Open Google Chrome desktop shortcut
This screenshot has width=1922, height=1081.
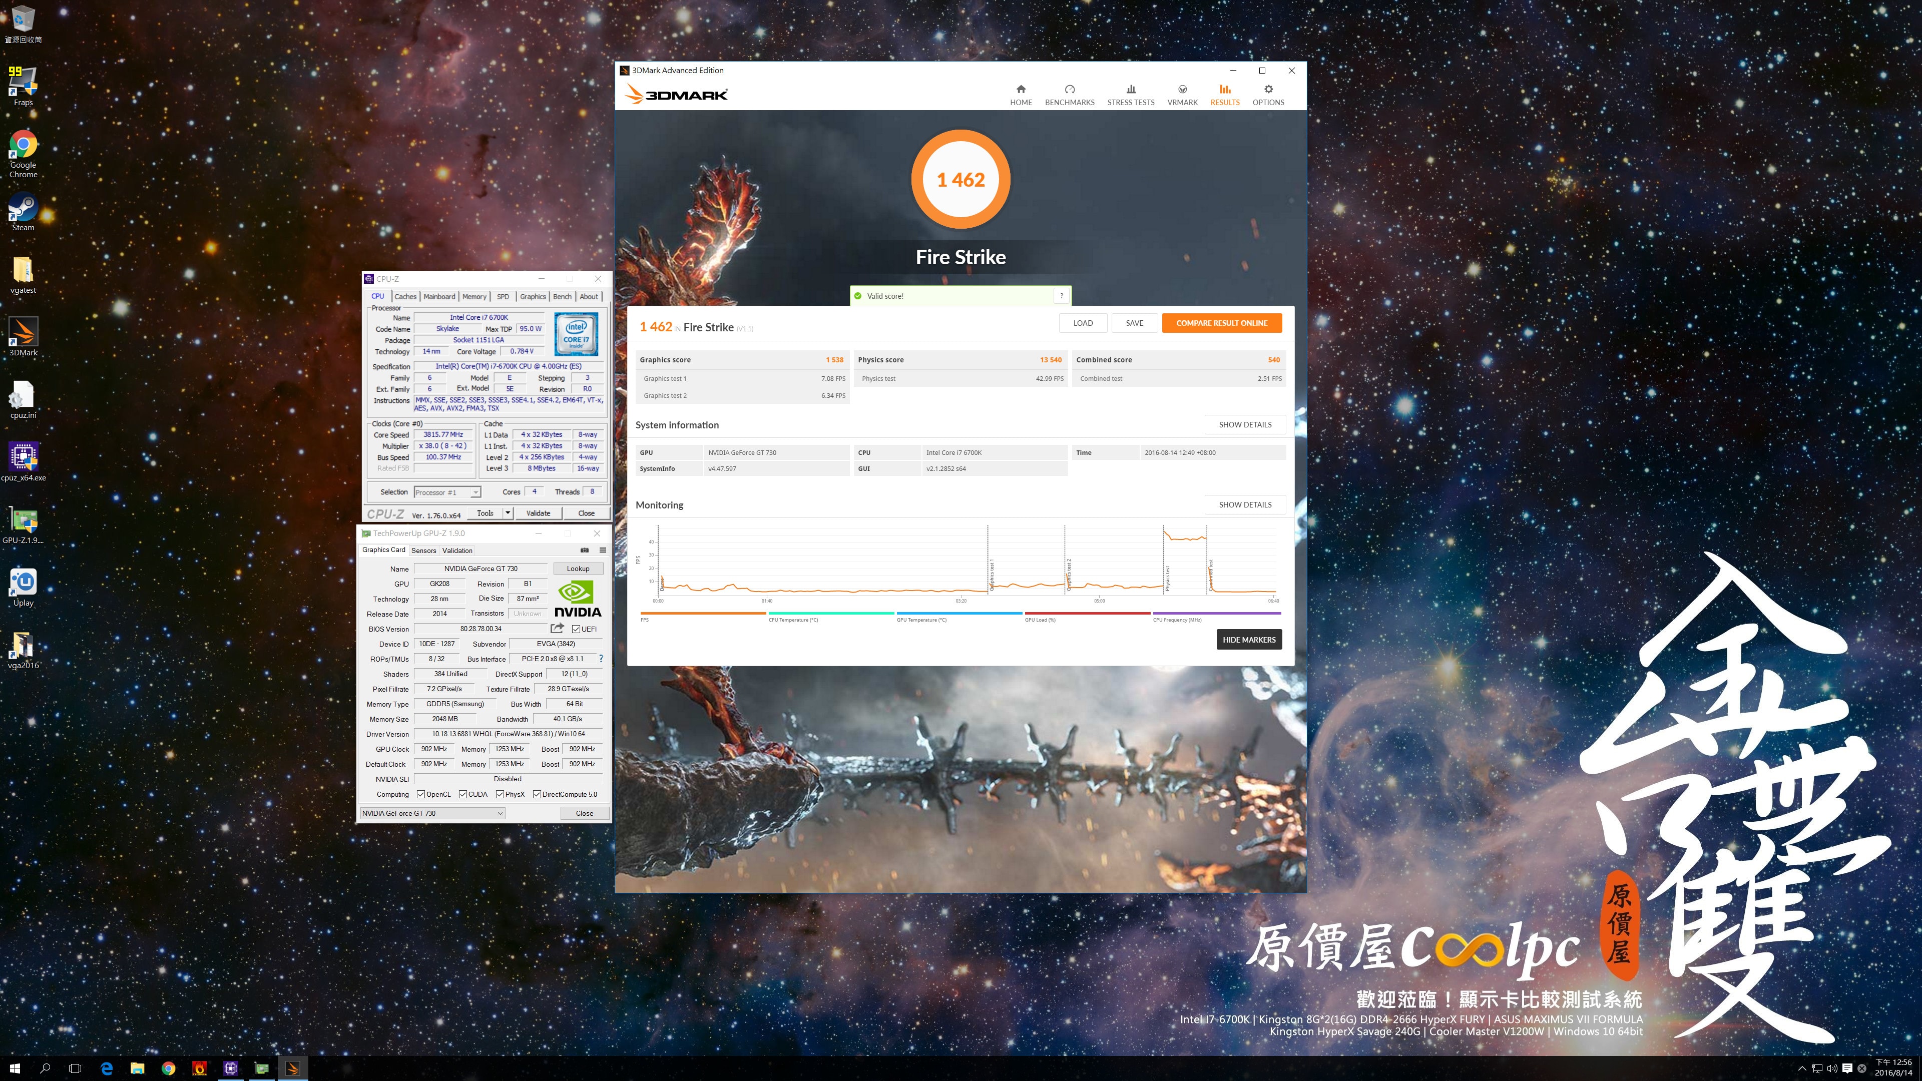point(23,154)
